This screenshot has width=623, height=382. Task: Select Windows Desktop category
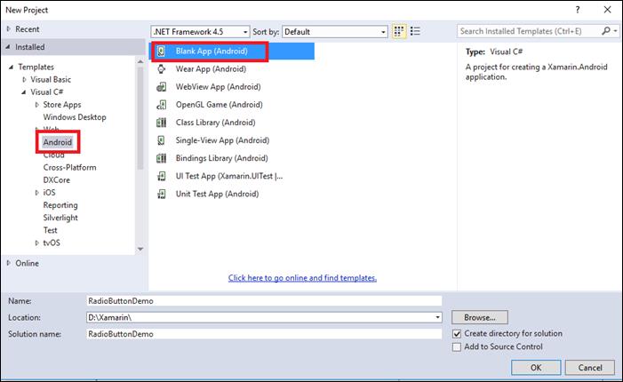point(75,117)
